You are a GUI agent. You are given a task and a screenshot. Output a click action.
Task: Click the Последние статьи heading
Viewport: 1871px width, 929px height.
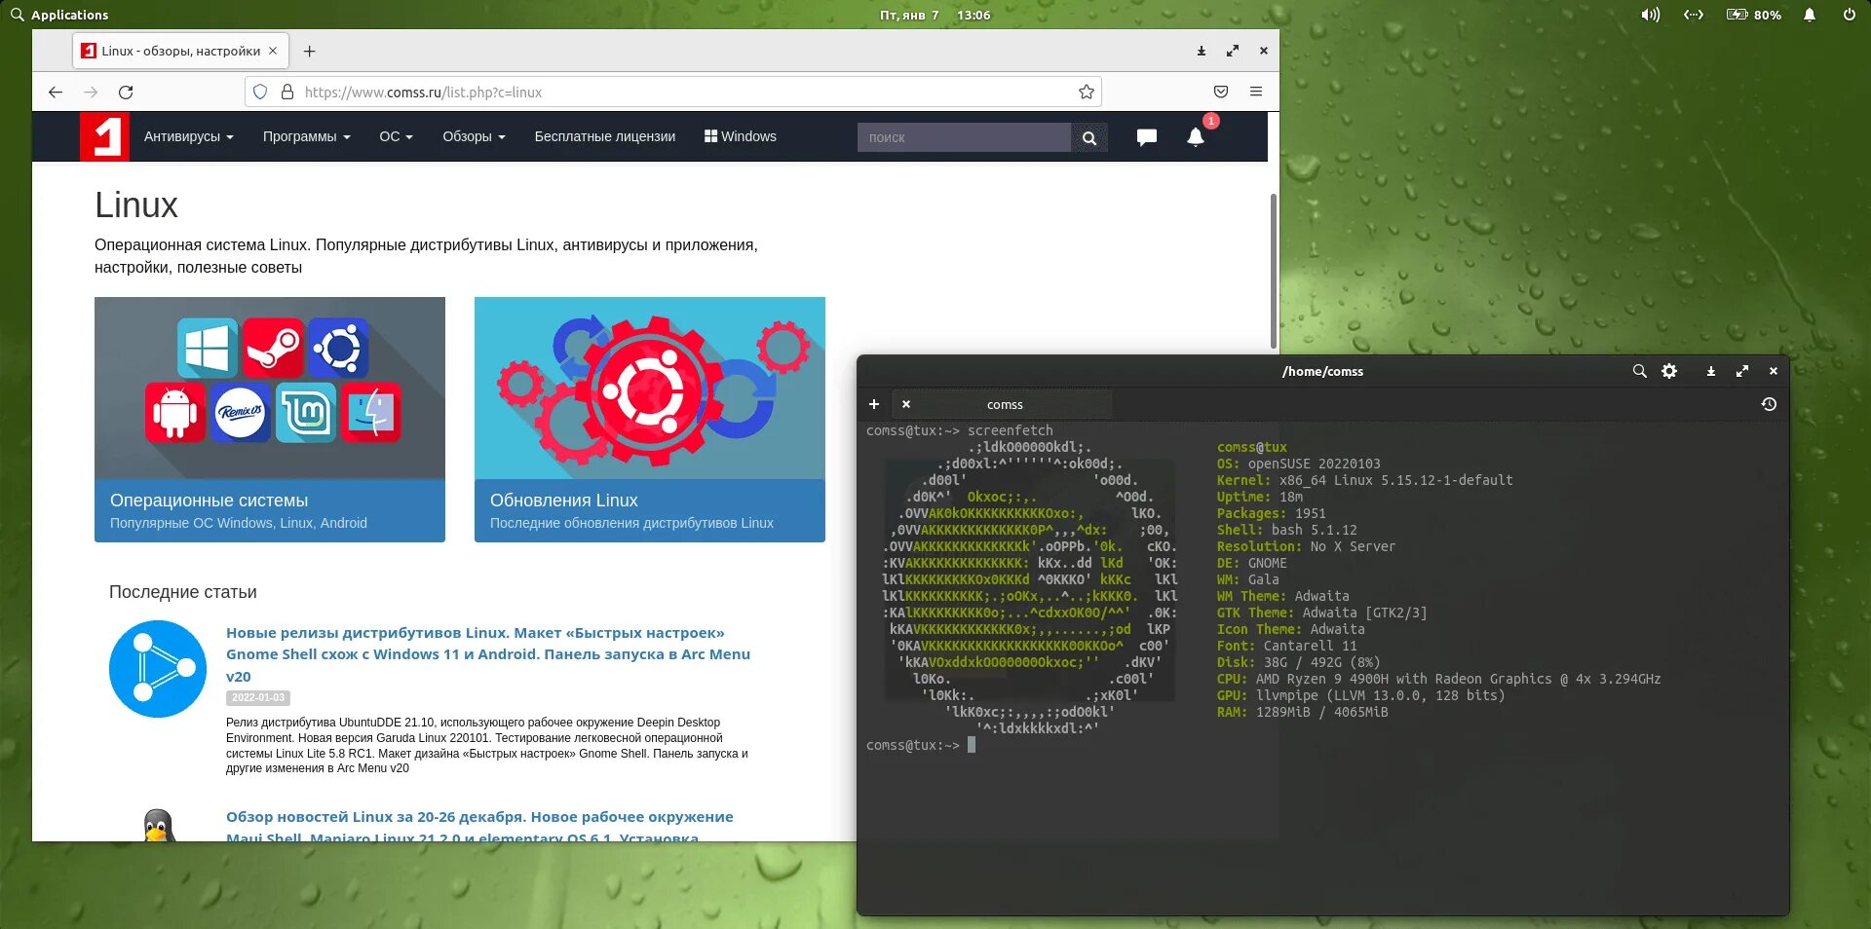(x=183, y=592)
